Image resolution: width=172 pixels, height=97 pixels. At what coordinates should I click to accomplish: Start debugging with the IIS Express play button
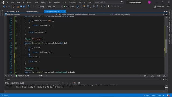[64, 6]
